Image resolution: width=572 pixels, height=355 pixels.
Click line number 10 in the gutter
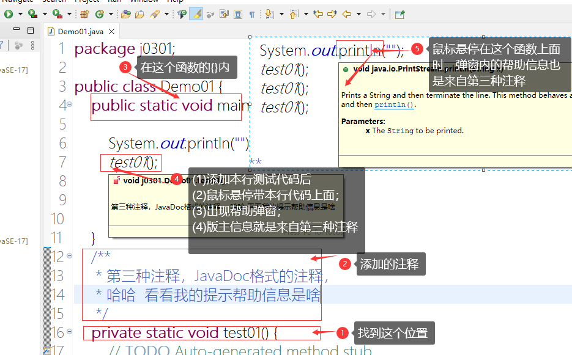tap(58, 219)
